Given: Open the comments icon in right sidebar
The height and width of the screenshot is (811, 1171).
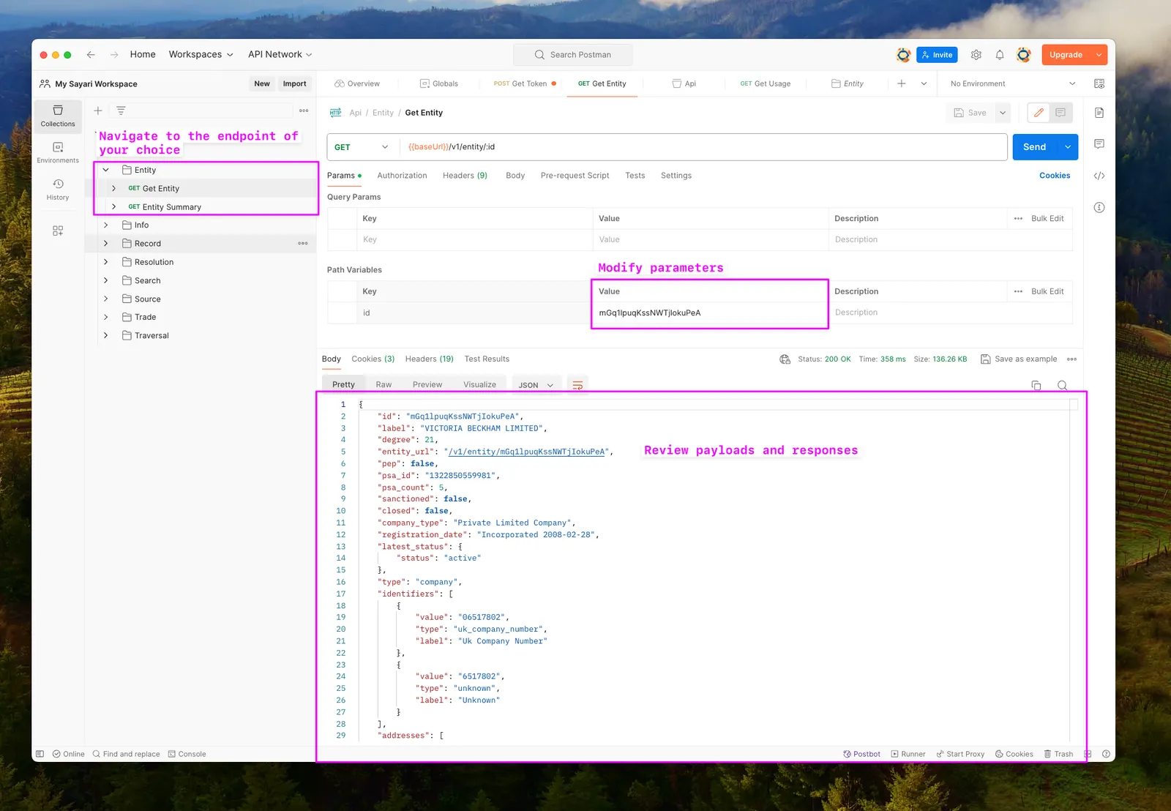Looking at the screenshot, I should click(x=1099, y=144).
